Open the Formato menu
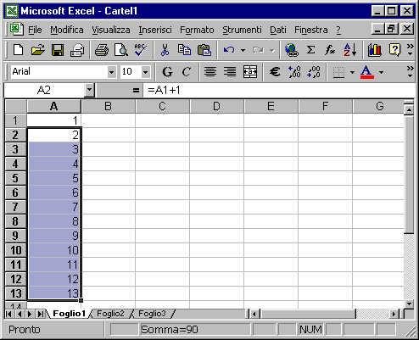Viewport: 419px width, 340px height. [x=197, y=30]
